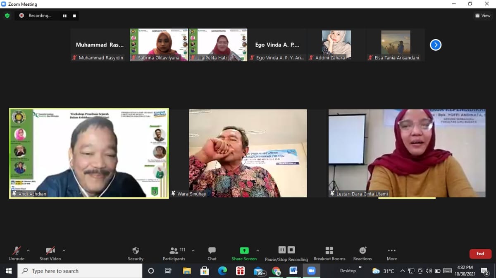Click the red End button
The width and height of the screenshot is (496, 278).
pos(480,254)
